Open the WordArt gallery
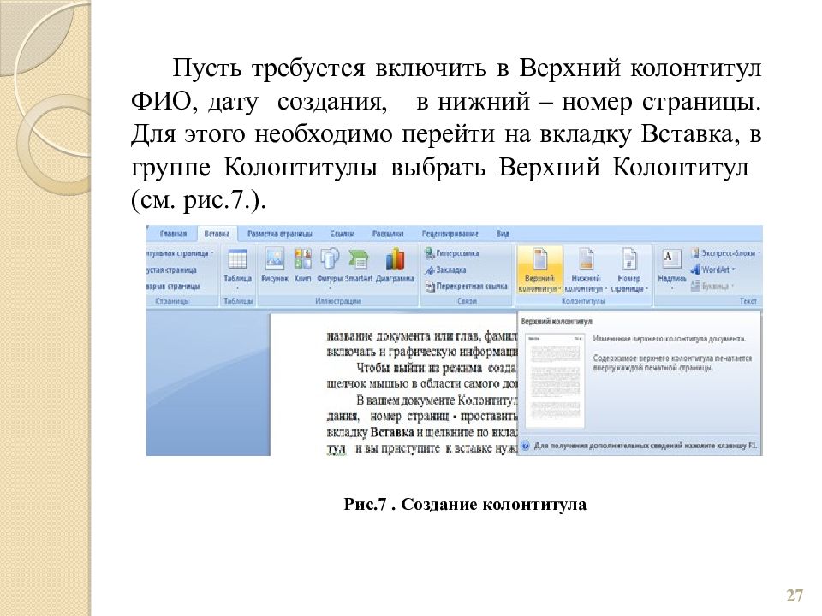This screenshot has width=822, height=616. [x=713, y=269]
